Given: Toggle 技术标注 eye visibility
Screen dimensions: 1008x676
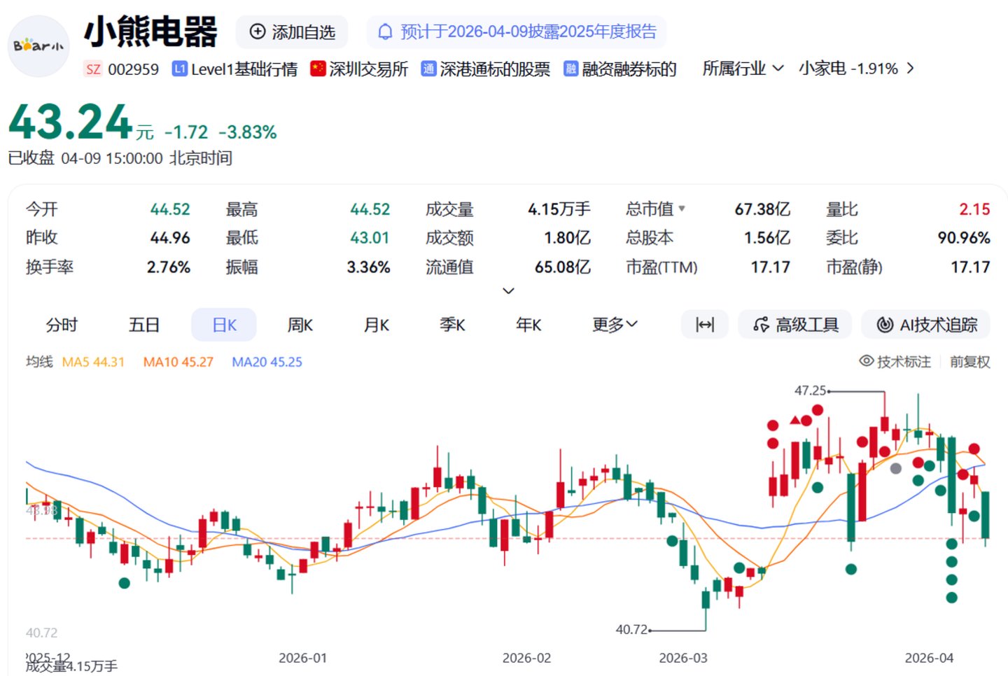Looking at the screenshot, I should [x=867, y=361].
